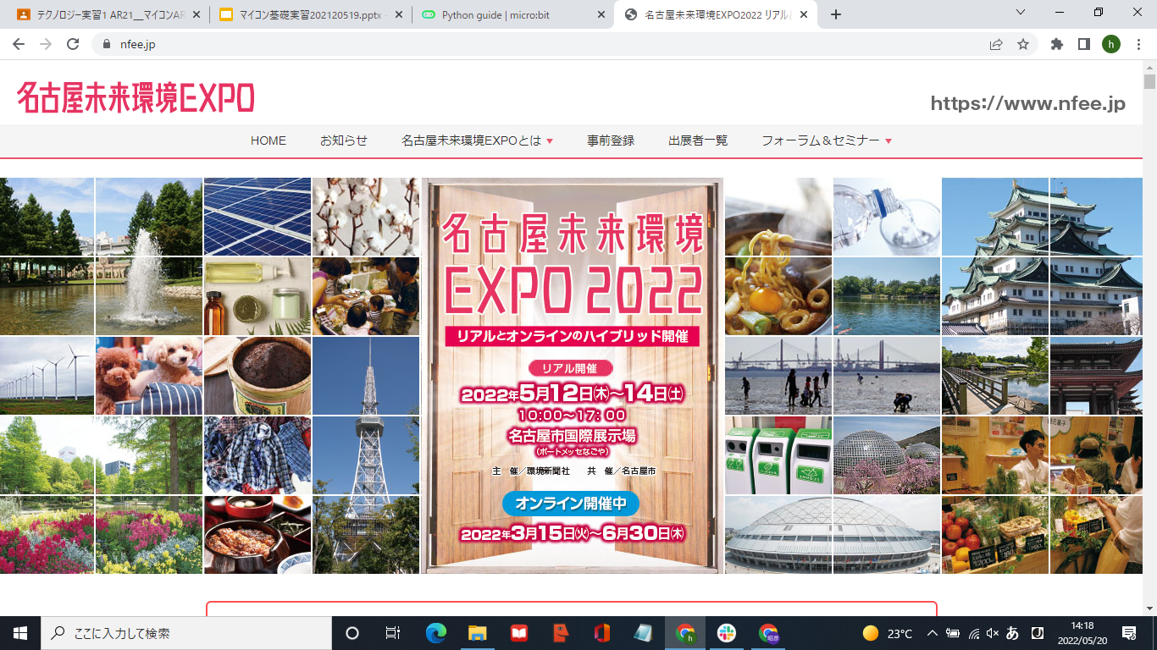Open battery status in system tray
Image resolution: width=1157 pixels, height=650 pixels.
click(953, 633)
